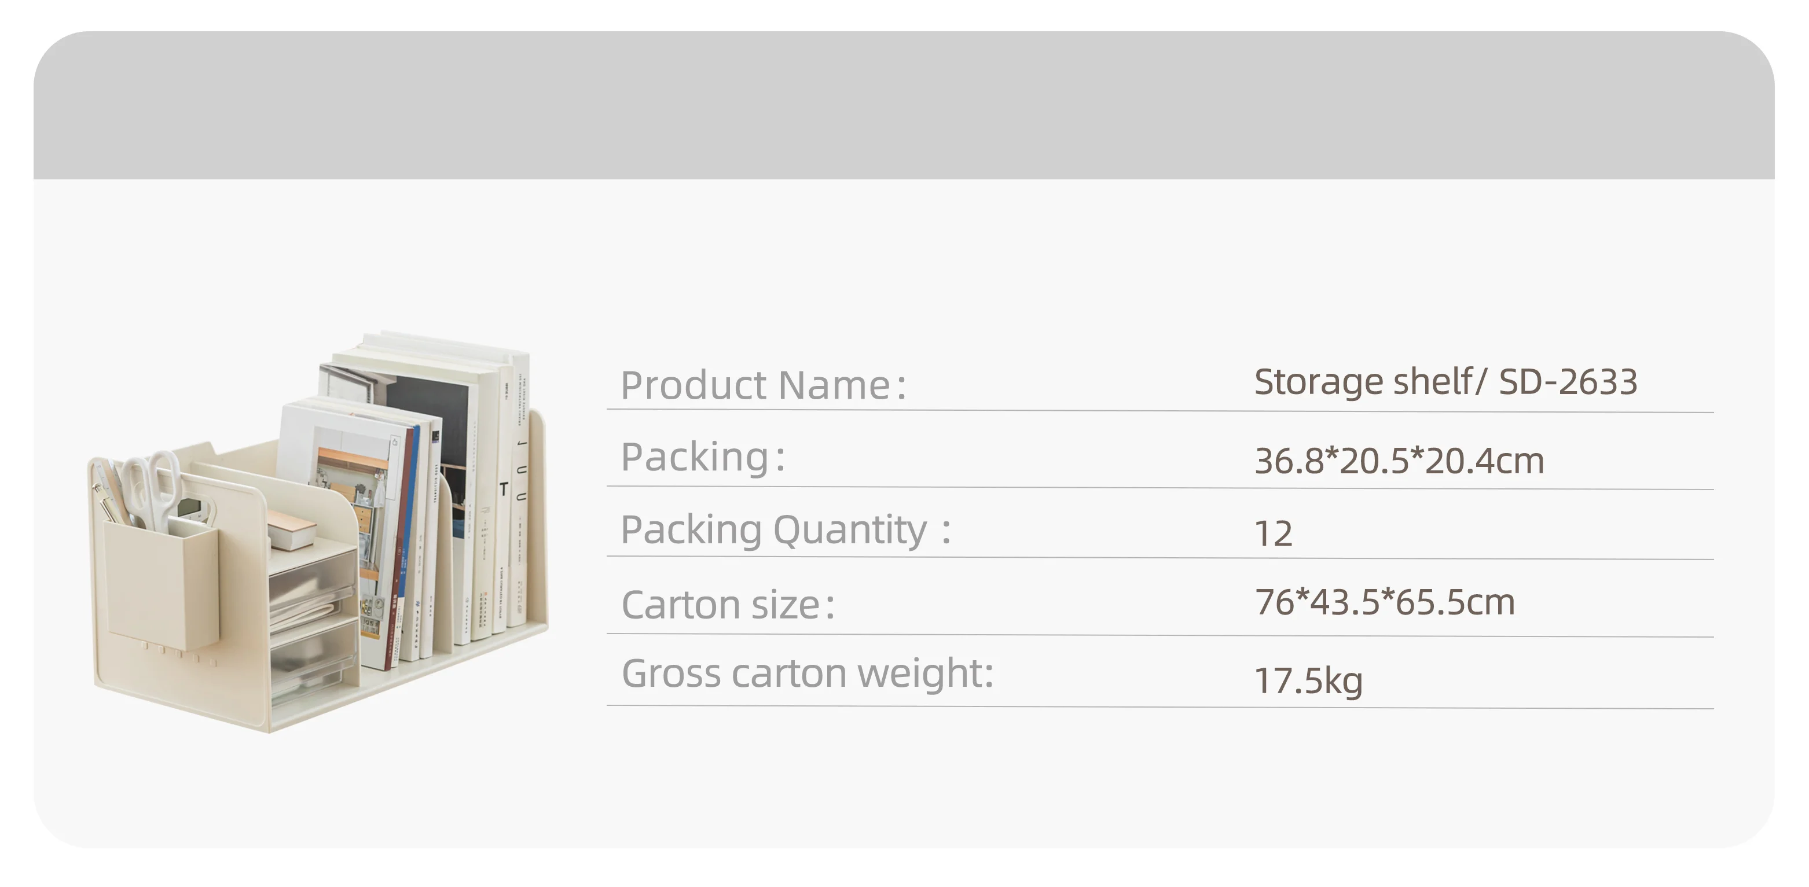The image size is (1809, 887).
Task: Select the Storage shelf/ SD-2633 text
Action: click(x=1446, y=382)
